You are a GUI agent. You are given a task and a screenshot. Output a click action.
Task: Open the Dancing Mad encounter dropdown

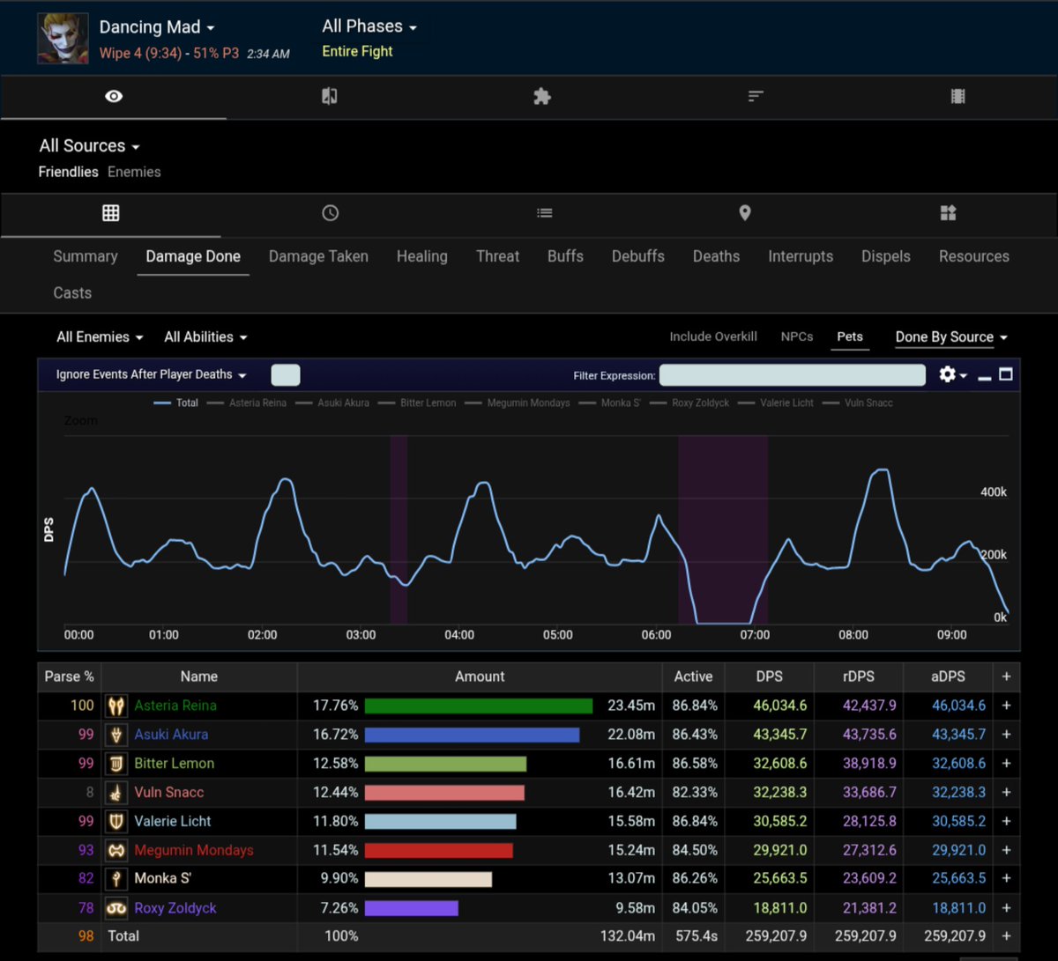[157, 27]
